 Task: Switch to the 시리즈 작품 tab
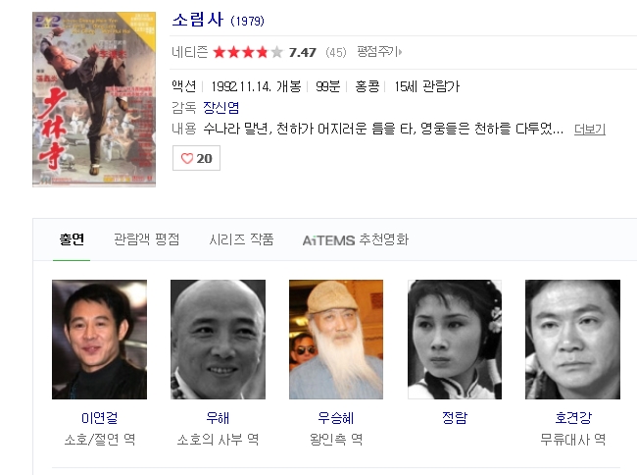click(x=241, y=239)
